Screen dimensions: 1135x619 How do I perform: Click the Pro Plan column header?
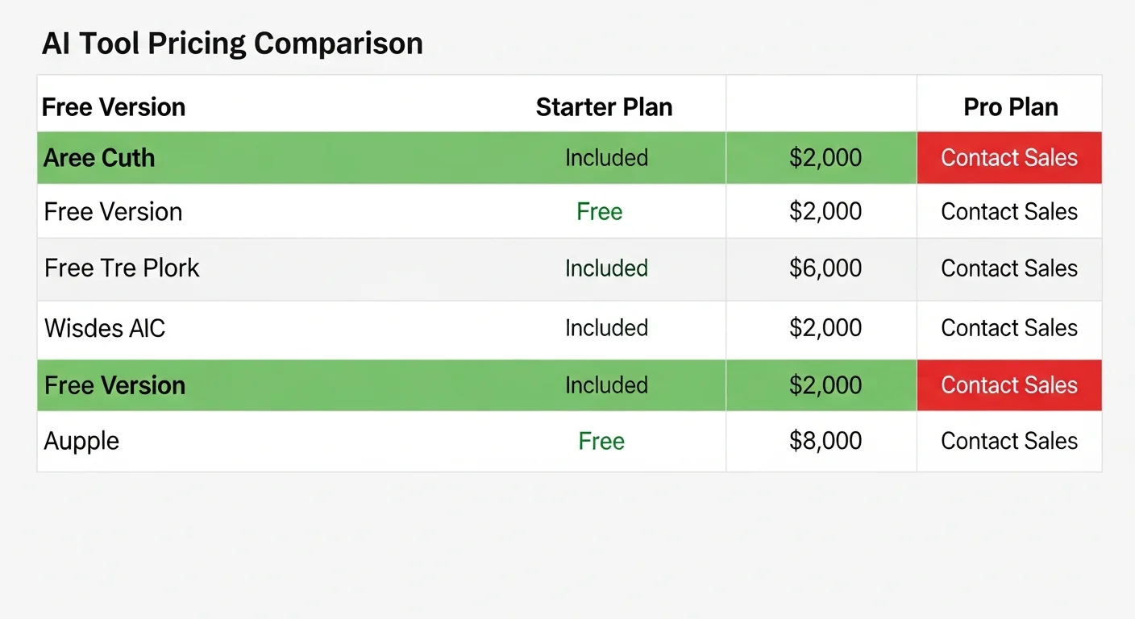point(1011,107)
